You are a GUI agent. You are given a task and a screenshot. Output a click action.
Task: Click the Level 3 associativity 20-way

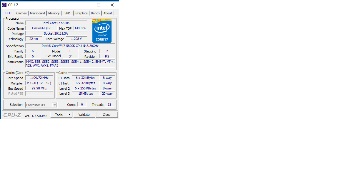107,94
